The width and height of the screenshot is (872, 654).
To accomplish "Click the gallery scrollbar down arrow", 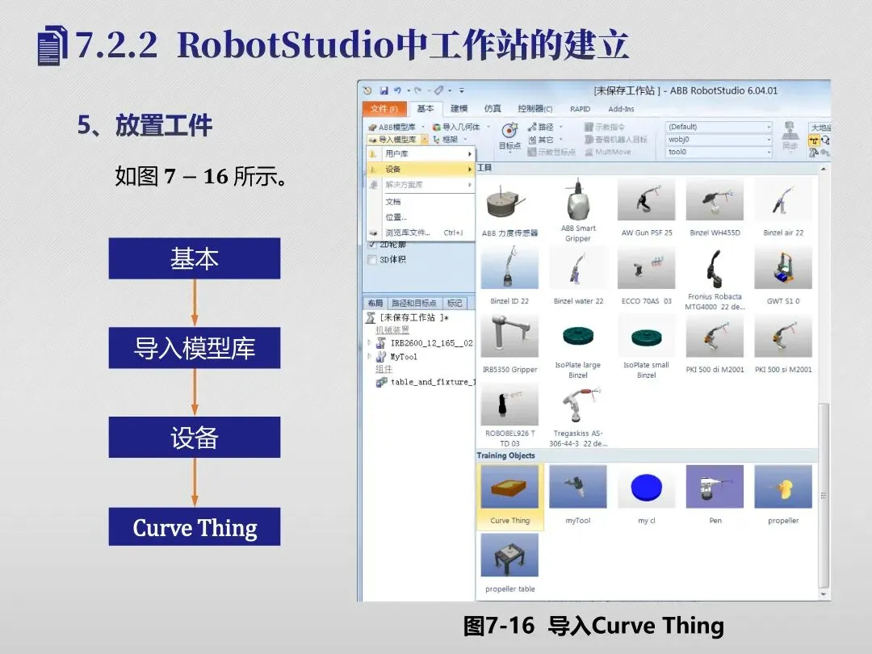I will point(824,594).
